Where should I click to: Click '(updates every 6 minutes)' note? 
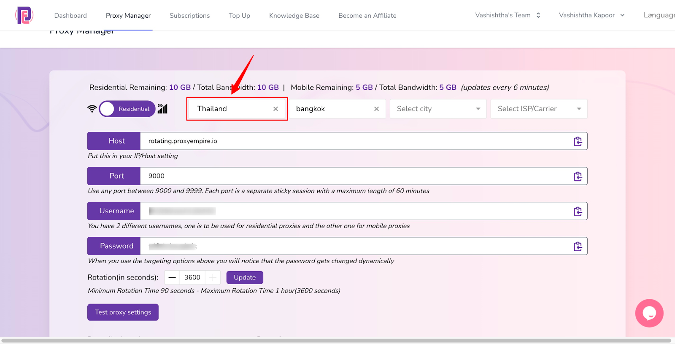pos(505,87)
